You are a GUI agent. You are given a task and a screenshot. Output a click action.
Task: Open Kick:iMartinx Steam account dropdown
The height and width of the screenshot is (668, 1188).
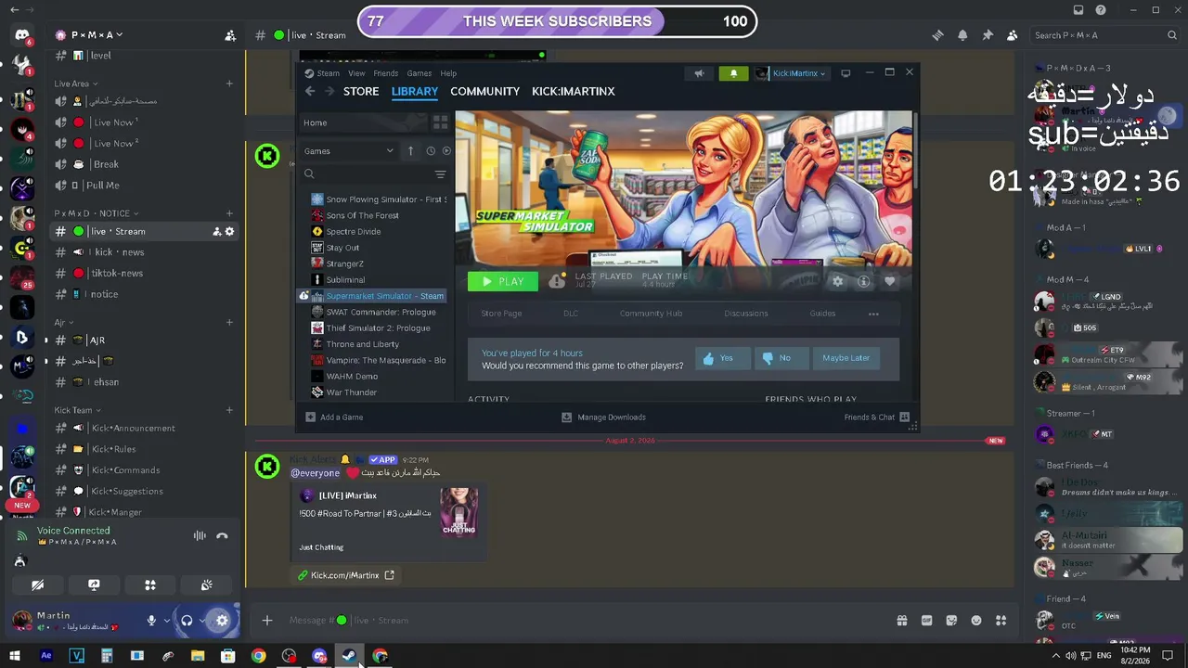tap(791, 73)
